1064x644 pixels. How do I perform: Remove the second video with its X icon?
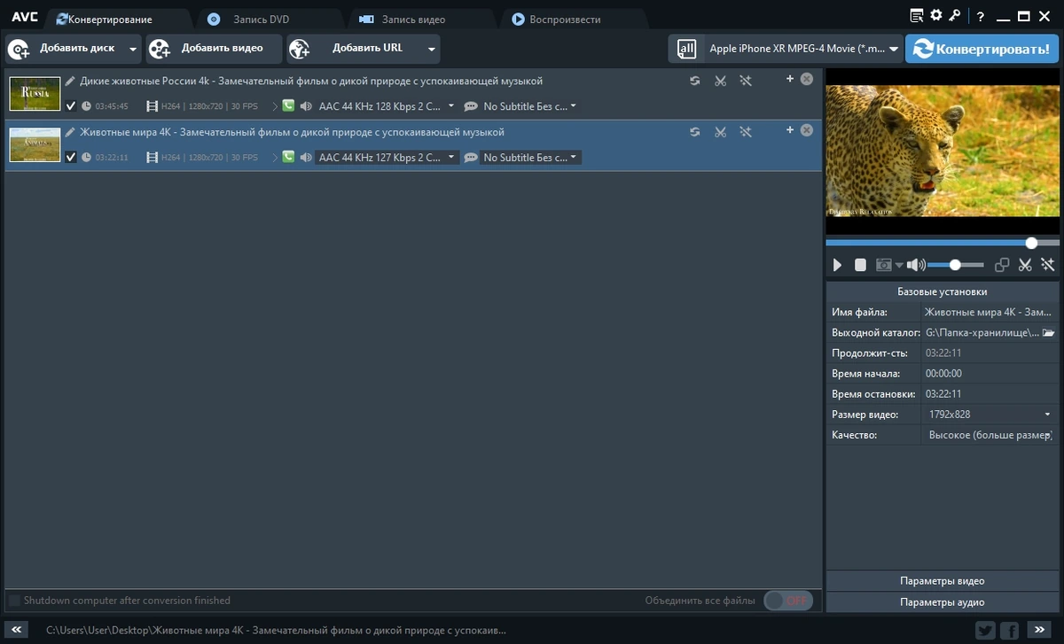pyautogui.click(x=806, y=130)
